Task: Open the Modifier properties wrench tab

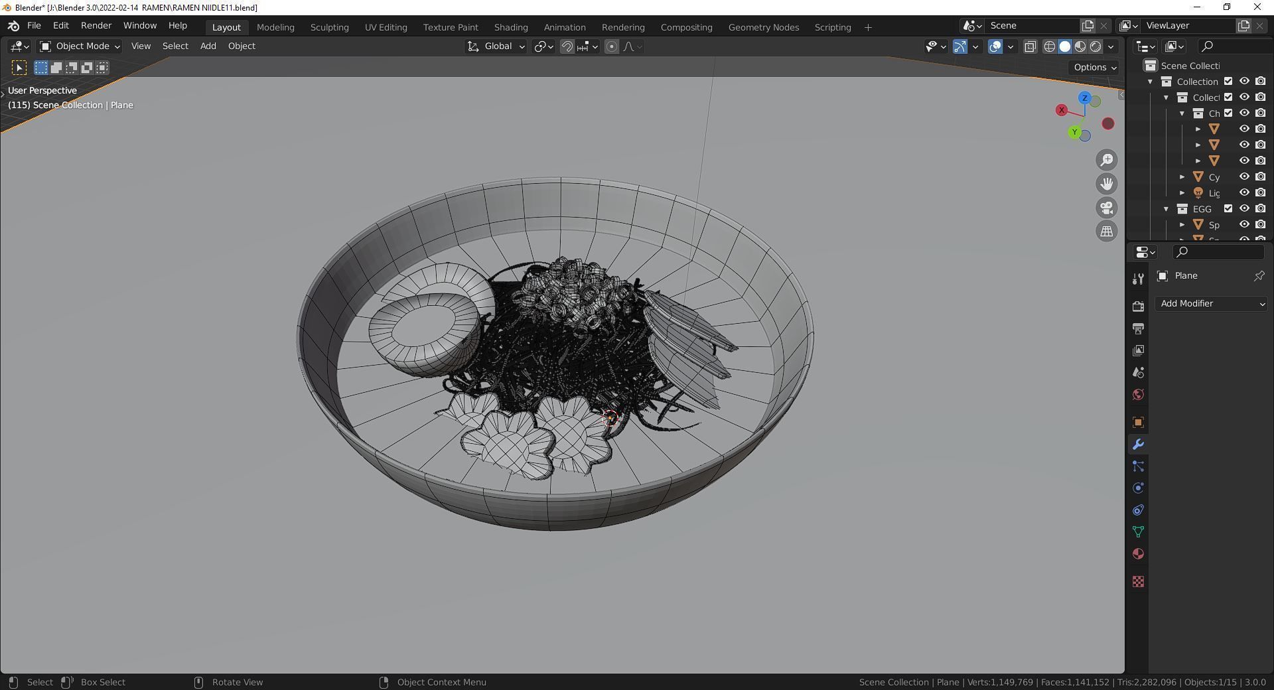Action: point(1138,444)
